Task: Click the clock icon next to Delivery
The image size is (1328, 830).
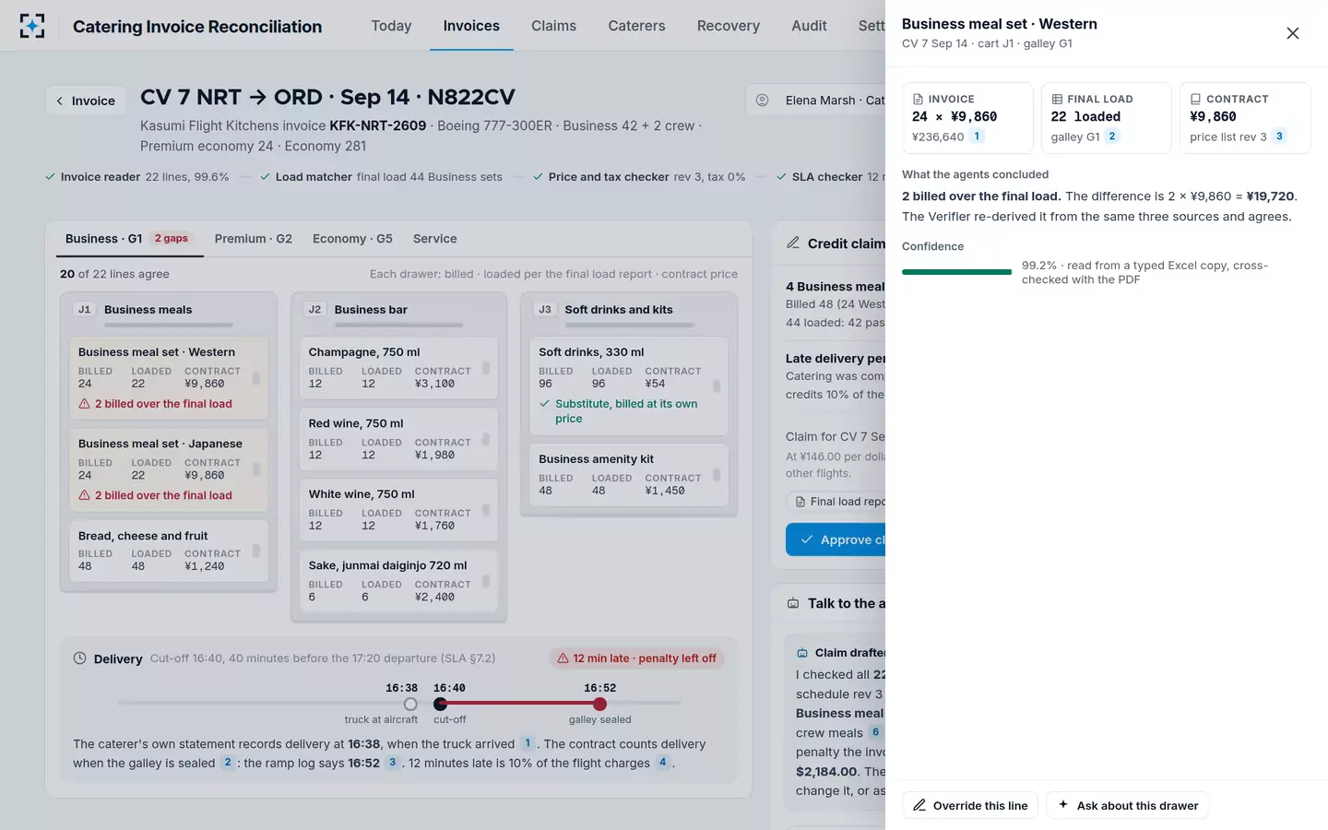Action: (x=80, y=658)
